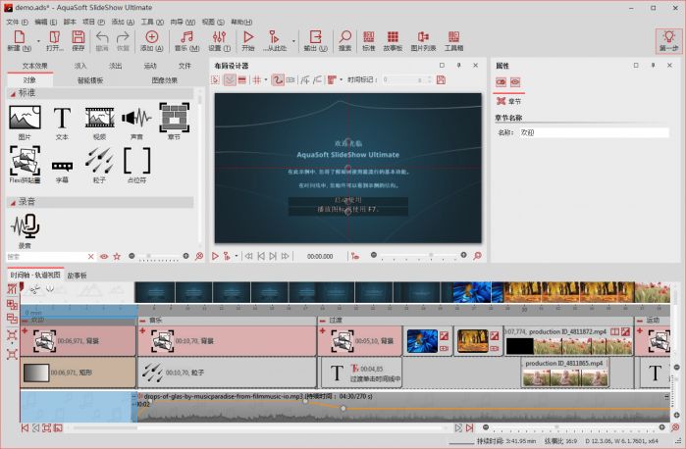
Task: Play the preview in layout designer
Action: point(215,256)
